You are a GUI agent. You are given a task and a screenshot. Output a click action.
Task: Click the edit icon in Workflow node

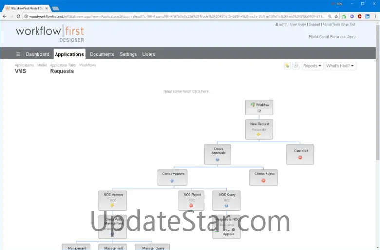point(259,111)
